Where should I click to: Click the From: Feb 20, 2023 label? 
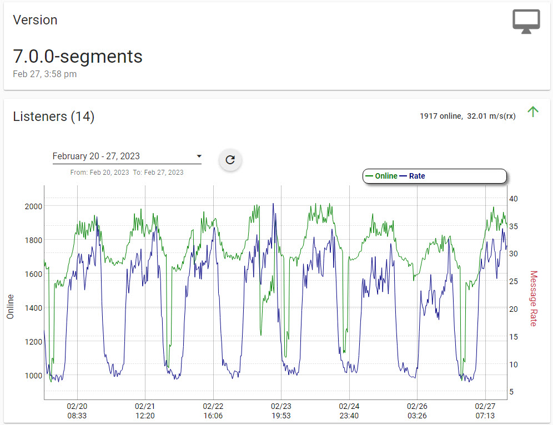(99, 173)
